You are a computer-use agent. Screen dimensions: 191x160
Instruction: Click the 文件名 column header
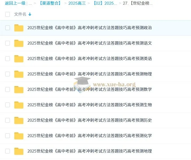pyautogui.click(x=20, y=14)
